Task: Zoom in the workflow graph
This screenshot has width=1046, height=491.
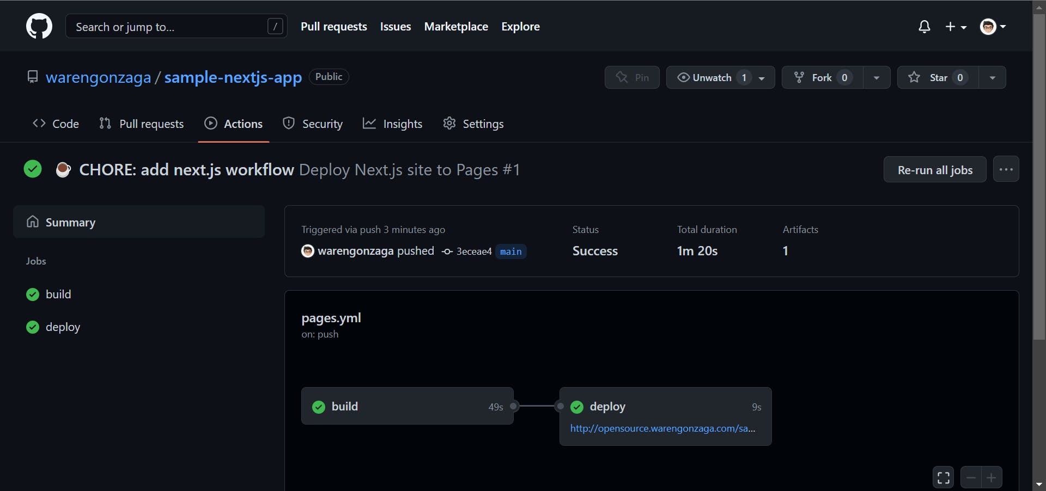Action: click(x=992, y=477)
